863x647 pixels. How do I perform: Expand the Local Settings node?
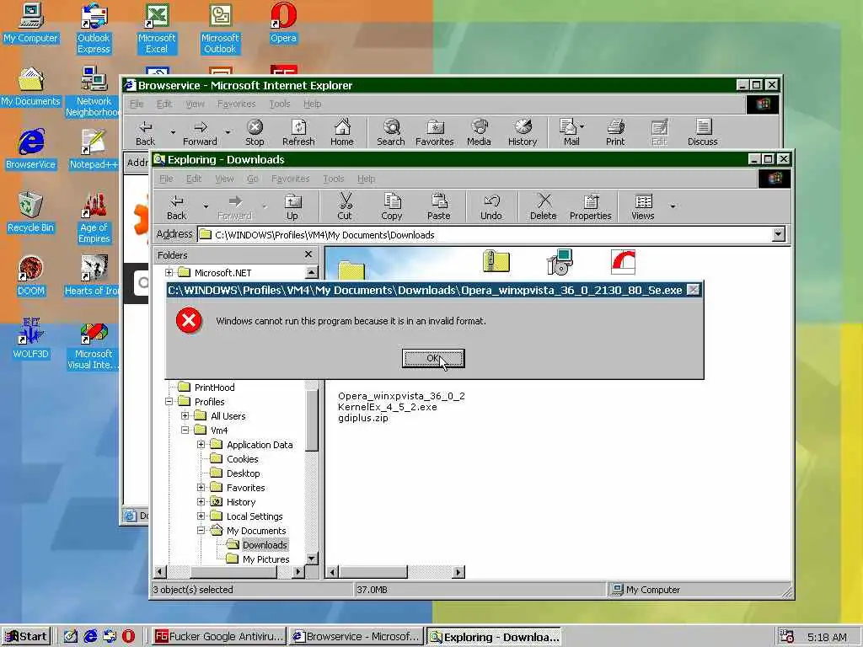(201, 516)
